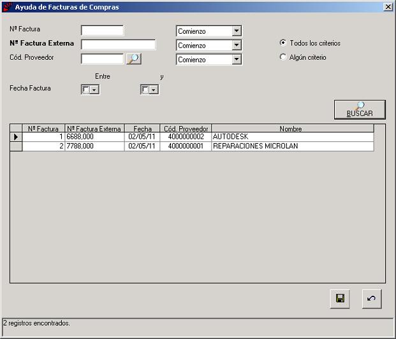Click the date cell in AUTODESK row
The image size is (396, 339).
pyautogui.click(x=142, y=137)
